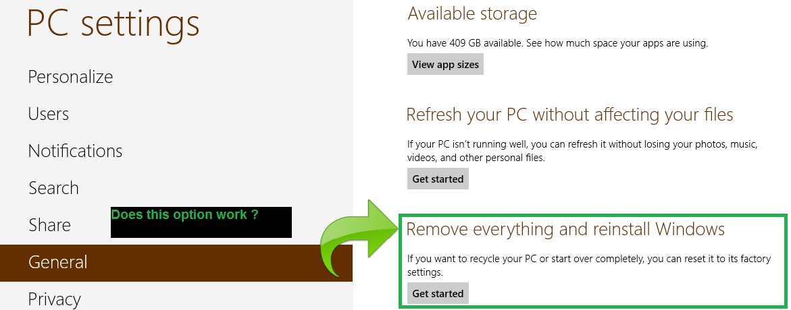Image resolution: width=791 pixels, height=310 pixels.
Task: Select the highlighted General category
Action: 176,263
